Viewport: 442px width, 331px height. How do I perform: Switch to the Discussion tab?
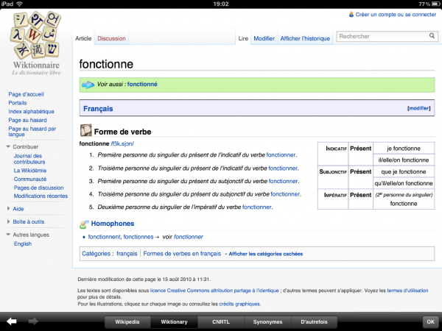tap(111, 38)
